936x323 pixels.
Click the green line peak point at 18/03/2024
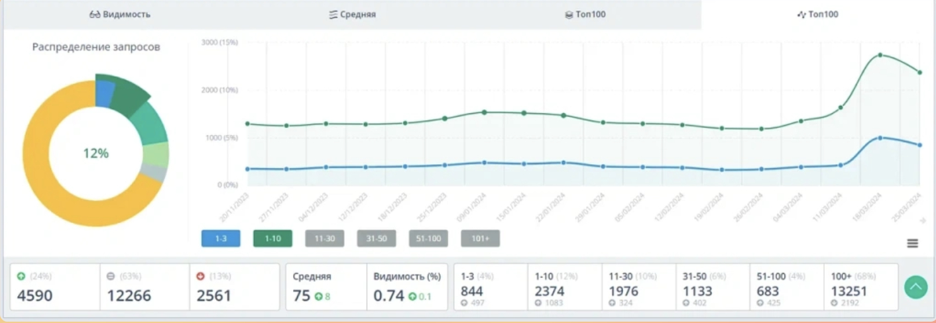click(880, 55)
